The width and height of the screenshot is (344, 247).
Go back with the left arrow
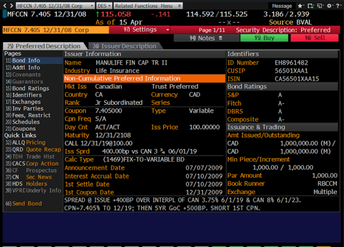click(x=5, y=5)
